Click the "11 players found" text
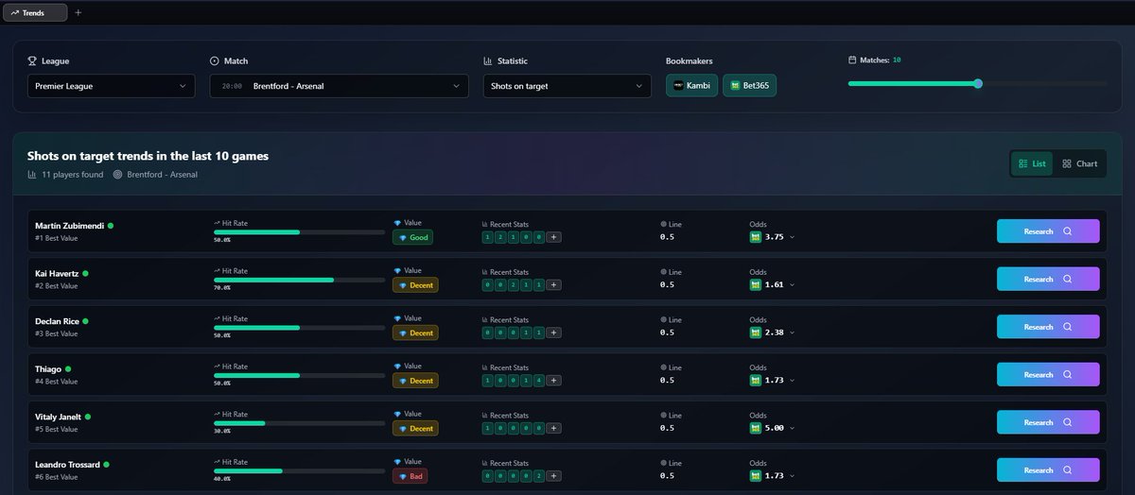1135x495 pixels. [73, 175]
